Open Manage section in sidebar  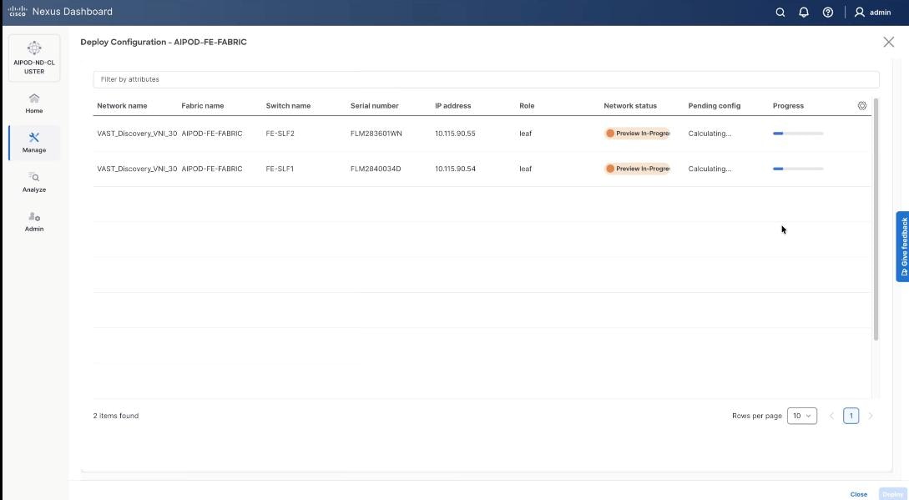(x=34, y=143)
